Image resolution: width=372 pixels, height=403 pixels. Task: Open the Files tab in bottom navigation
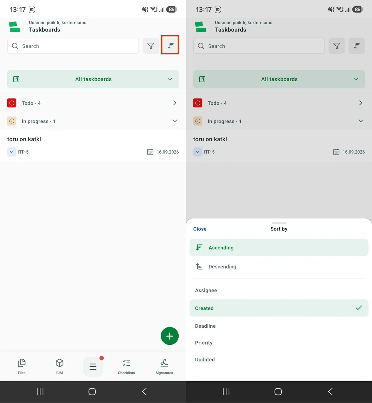(22, 366)
